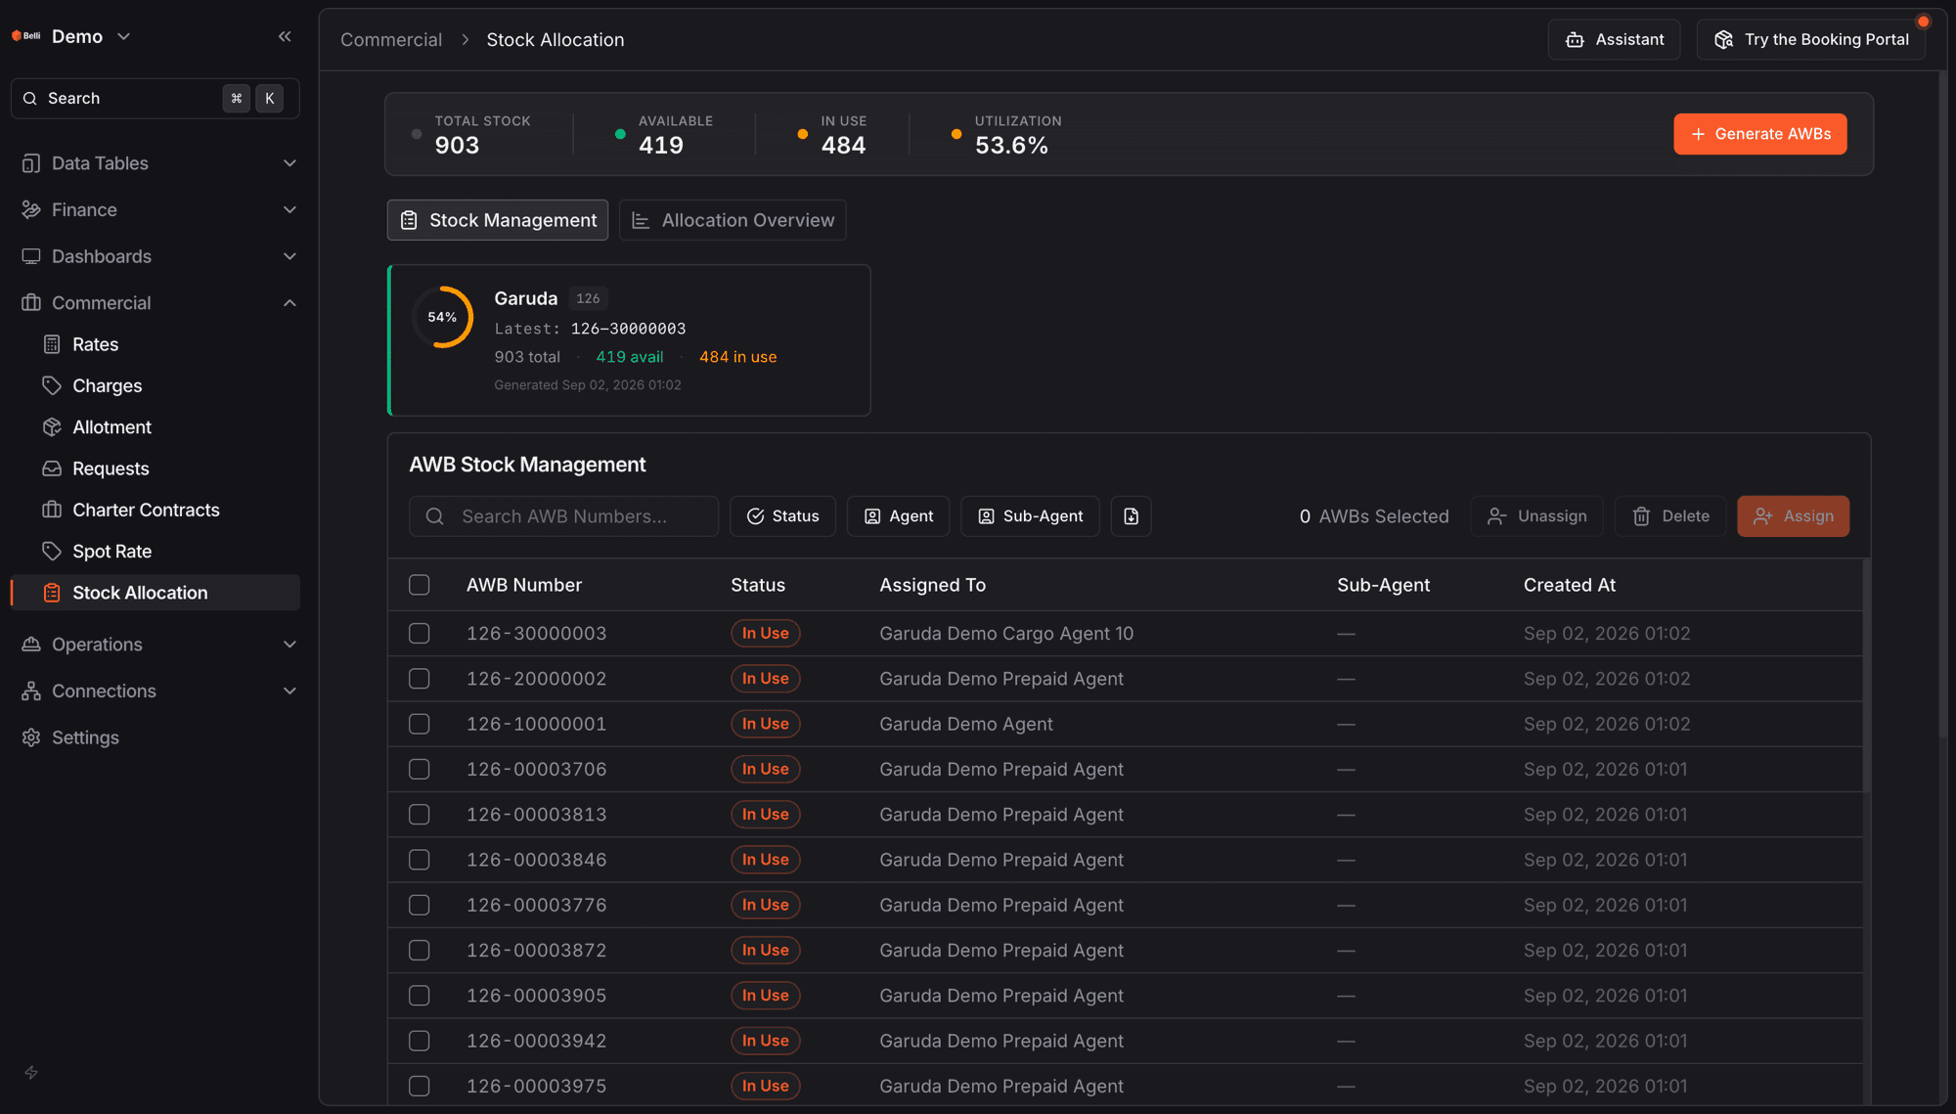Click the Connections network icon
Image resolution: width=1956 pixels, height=1114 pixels.
(x=31, y=691)
